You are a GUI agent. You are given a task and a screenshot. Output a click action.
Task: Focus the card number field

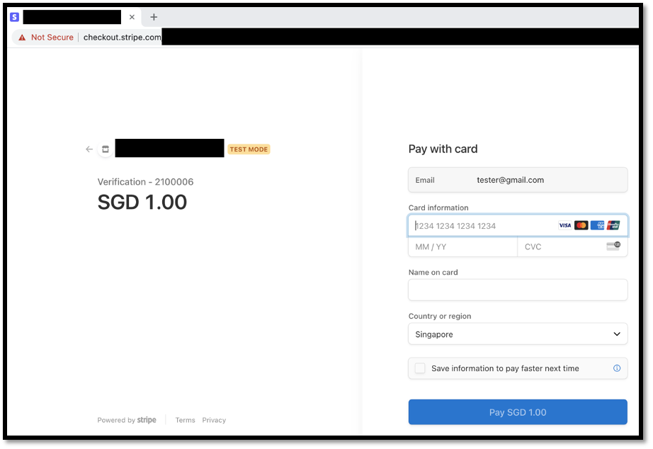pyautogui.click(x=482, y=226)
